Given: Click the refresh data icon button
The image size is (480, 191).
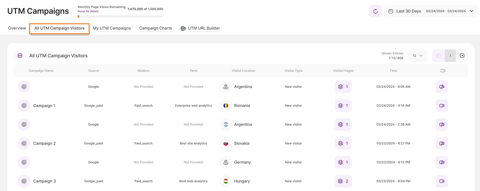Looking at the screenshot, I should [x=375, y=11].
